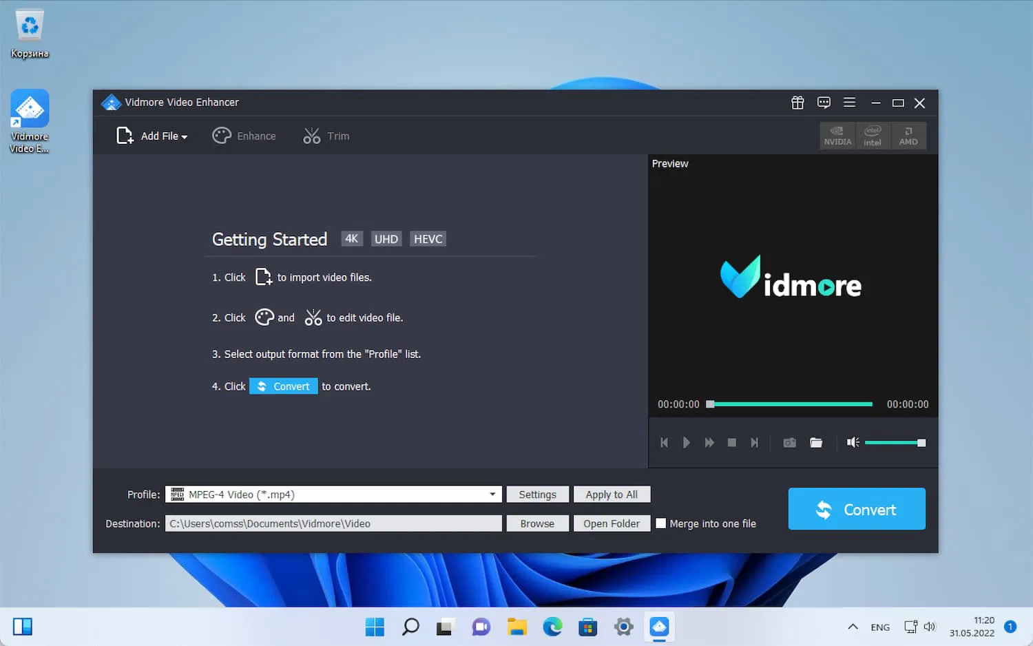1033x646 pixels.
Task: Toggle NVIDIA hardware acceleration
Action: 837,136
